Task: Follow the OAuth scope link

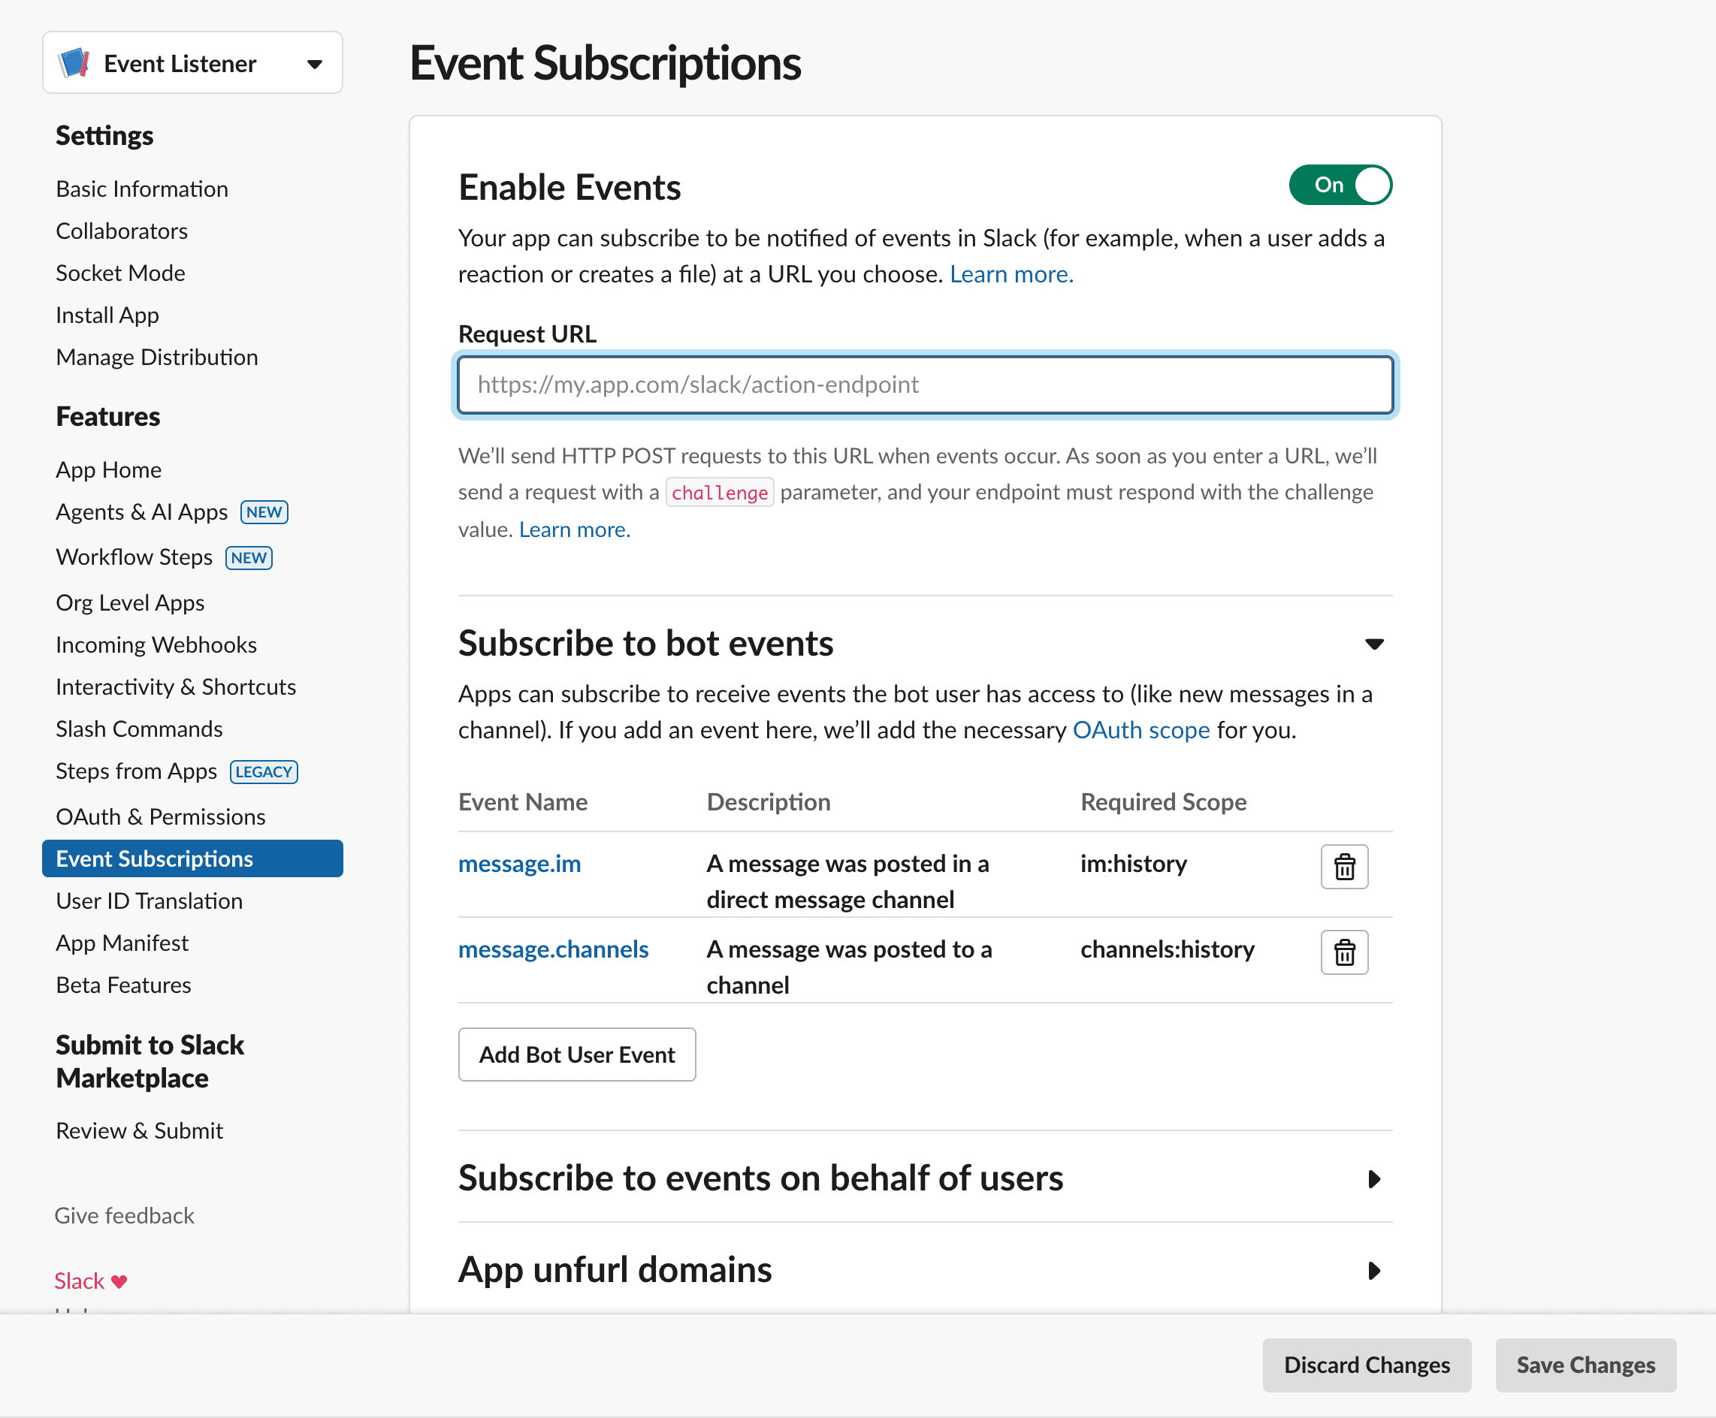Action: tap(1140, 729)
